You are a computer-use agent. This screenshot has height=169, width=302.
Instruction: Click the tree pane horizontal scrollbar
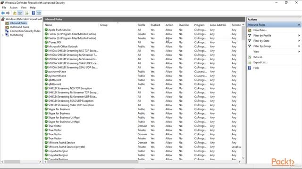(x=12, y=161)
